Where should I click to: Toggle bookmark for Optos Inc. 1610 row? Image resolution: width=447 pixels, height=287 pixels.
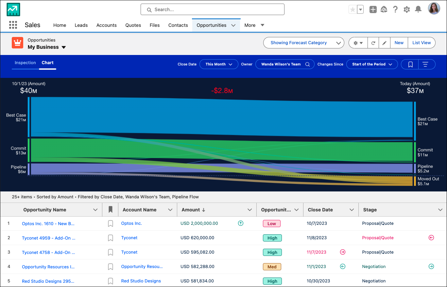(111, 224)
